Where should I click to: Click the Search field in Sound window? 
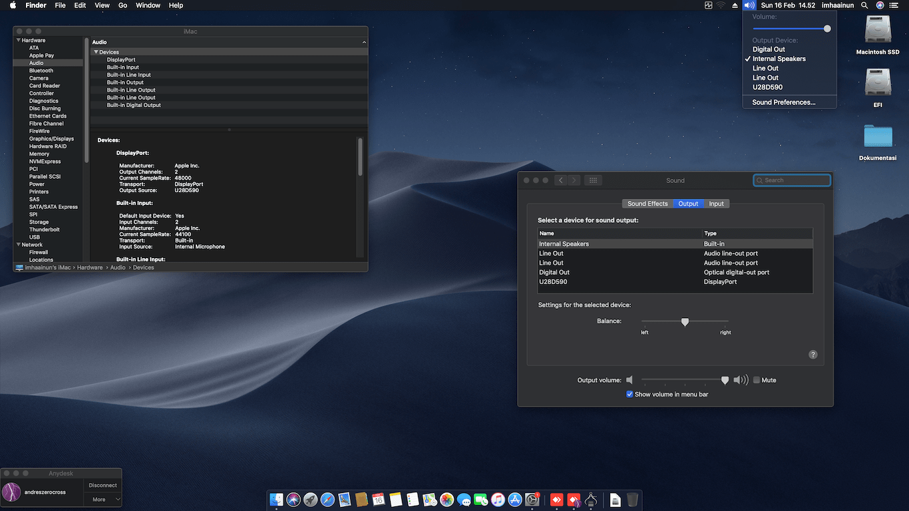(792, 180)
